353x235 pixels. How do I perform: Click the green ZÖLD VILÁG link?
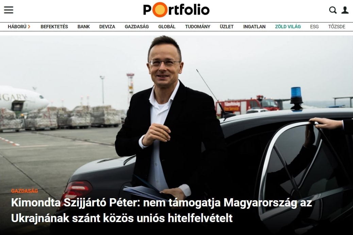coord(288,27)
